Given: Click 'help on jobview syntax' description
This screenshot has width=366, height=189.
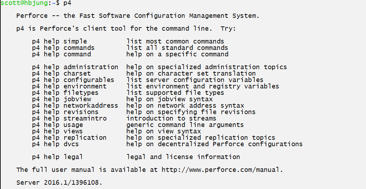Looking at the screenshot, I should 170,99.
